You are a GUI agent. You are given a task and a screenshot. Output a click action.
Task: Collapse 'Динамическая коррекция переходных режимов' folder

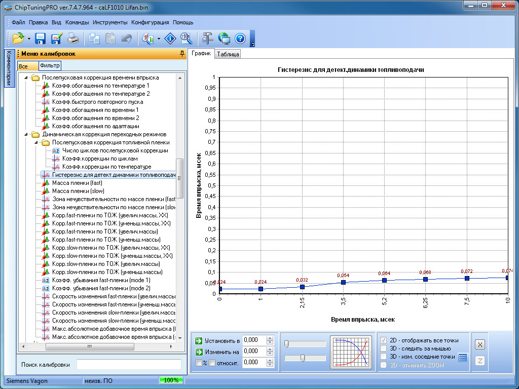(26, 134)
